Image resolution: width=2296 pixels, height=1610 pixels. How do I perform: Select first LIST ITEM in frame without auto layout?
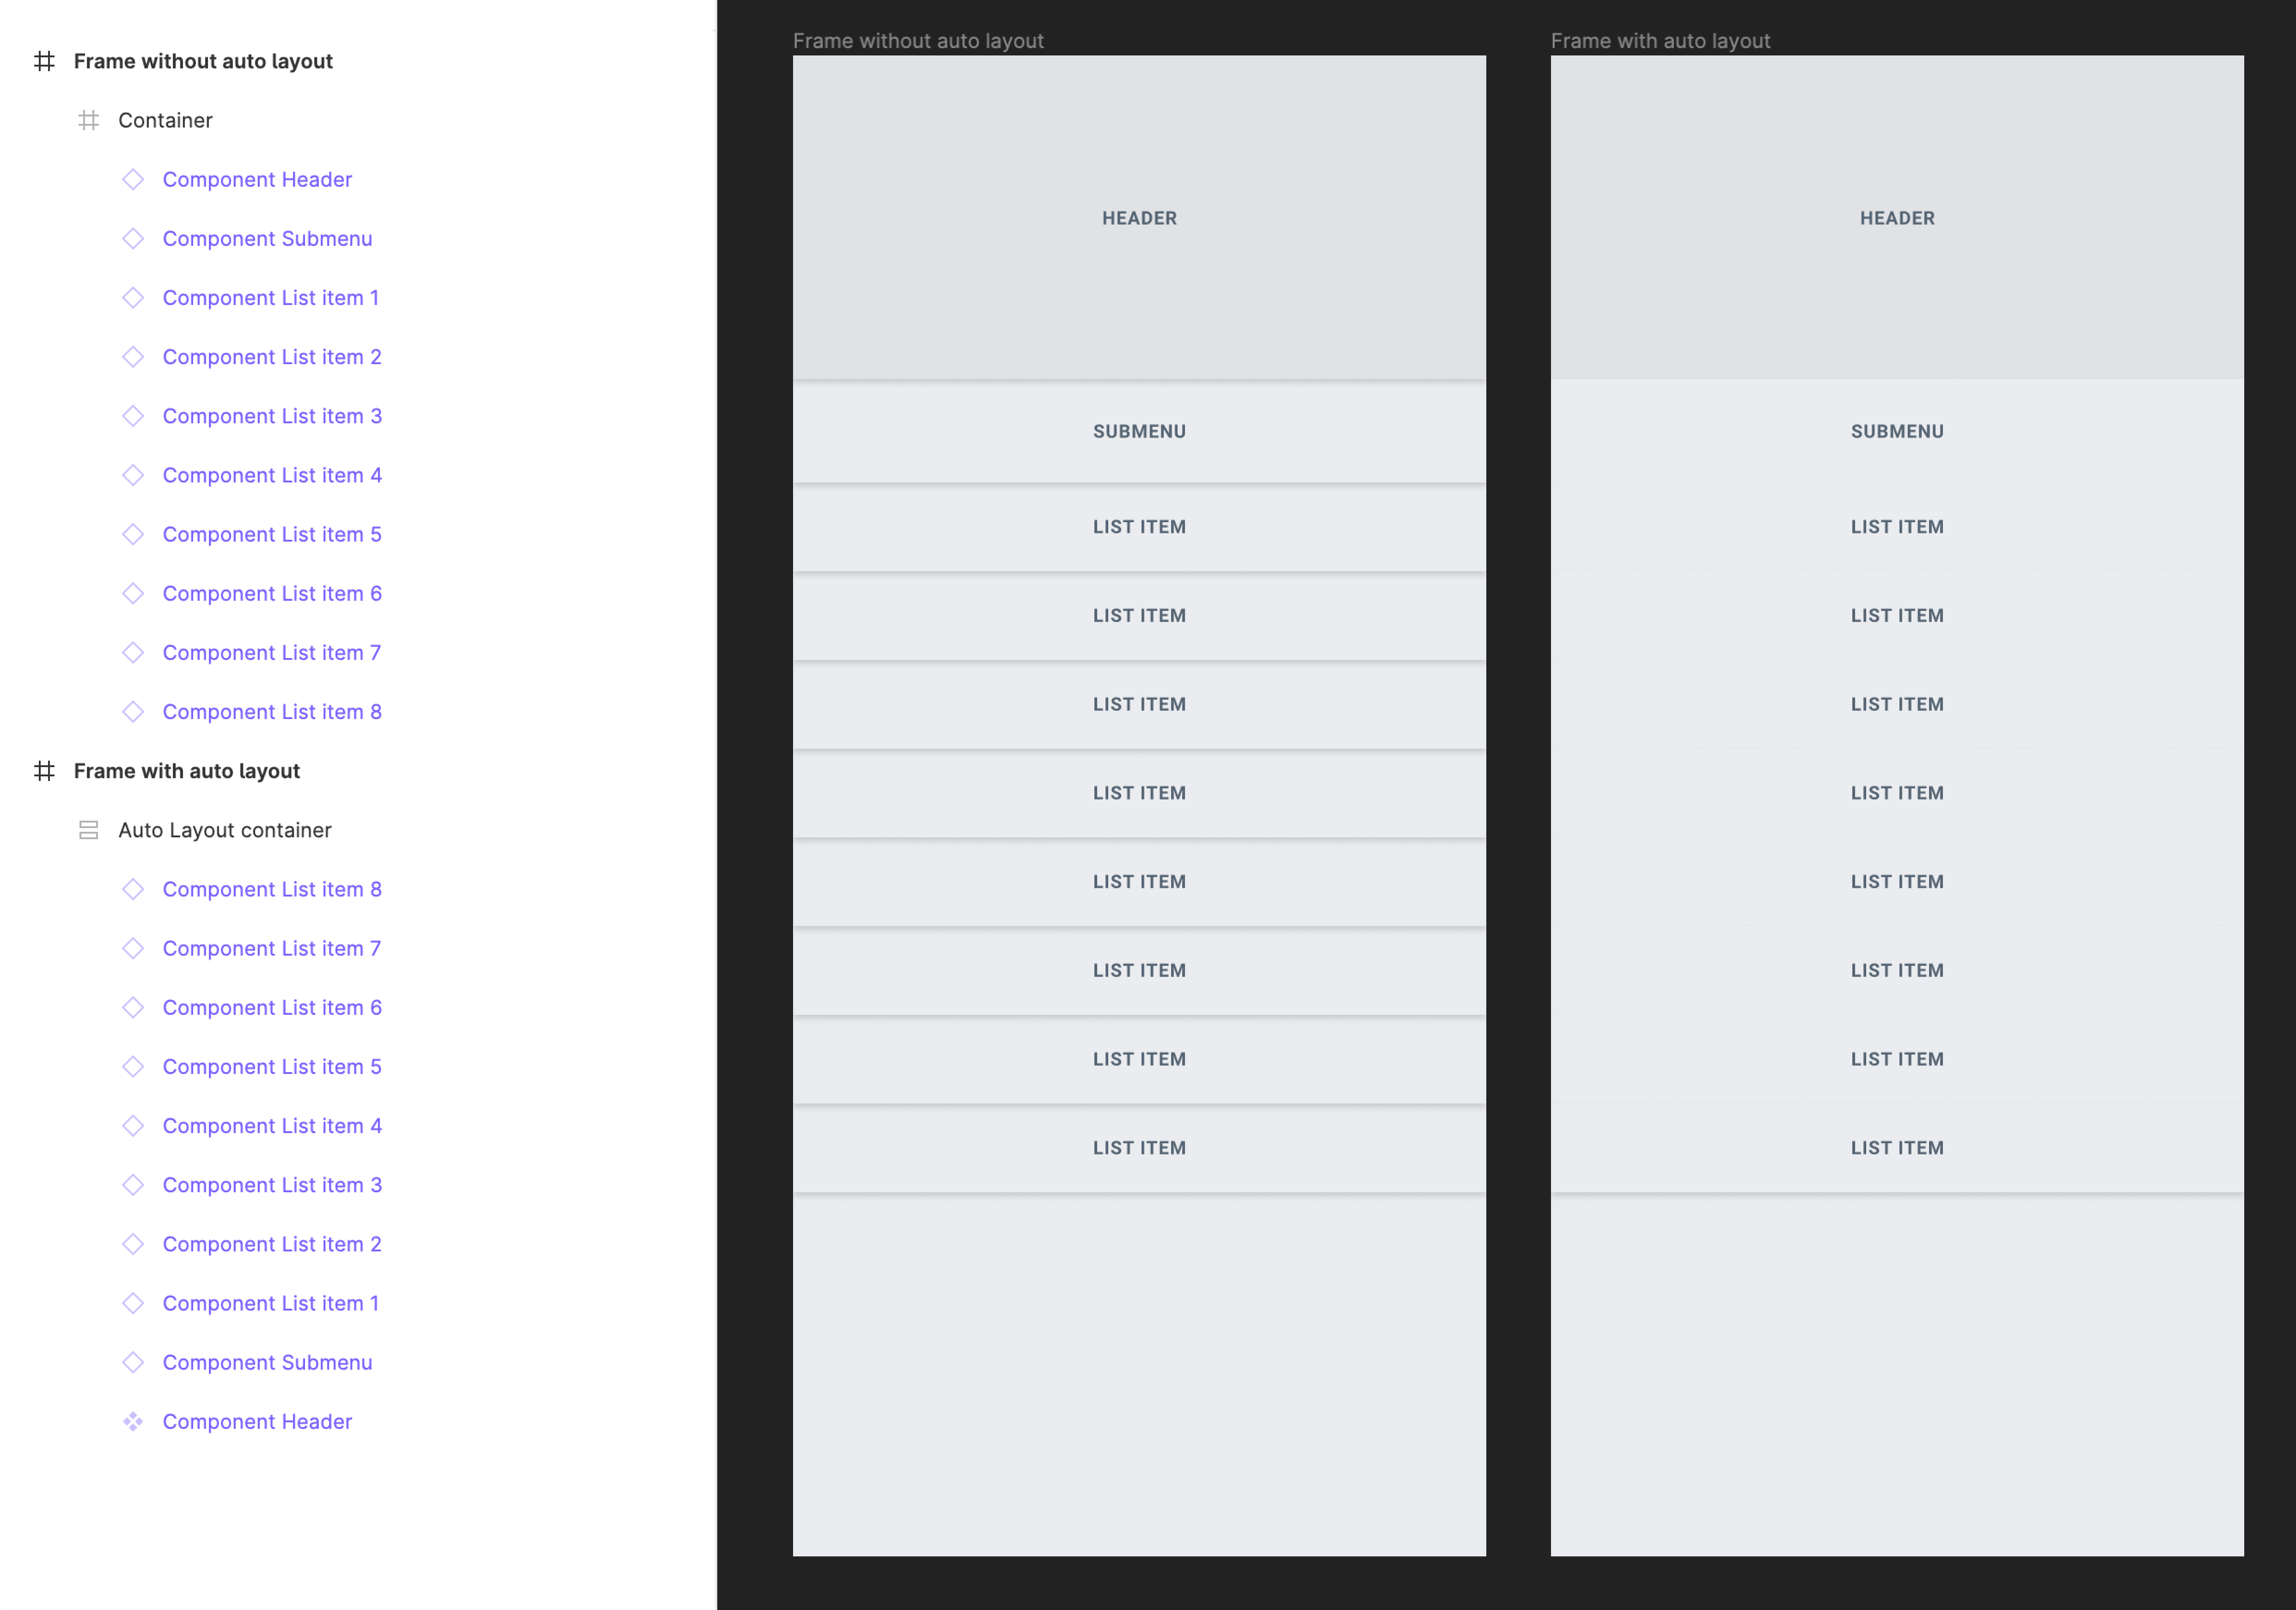pos(1139,527)
